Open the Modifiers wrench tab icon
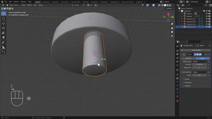 pyautogui.click(x=178, y=78)
